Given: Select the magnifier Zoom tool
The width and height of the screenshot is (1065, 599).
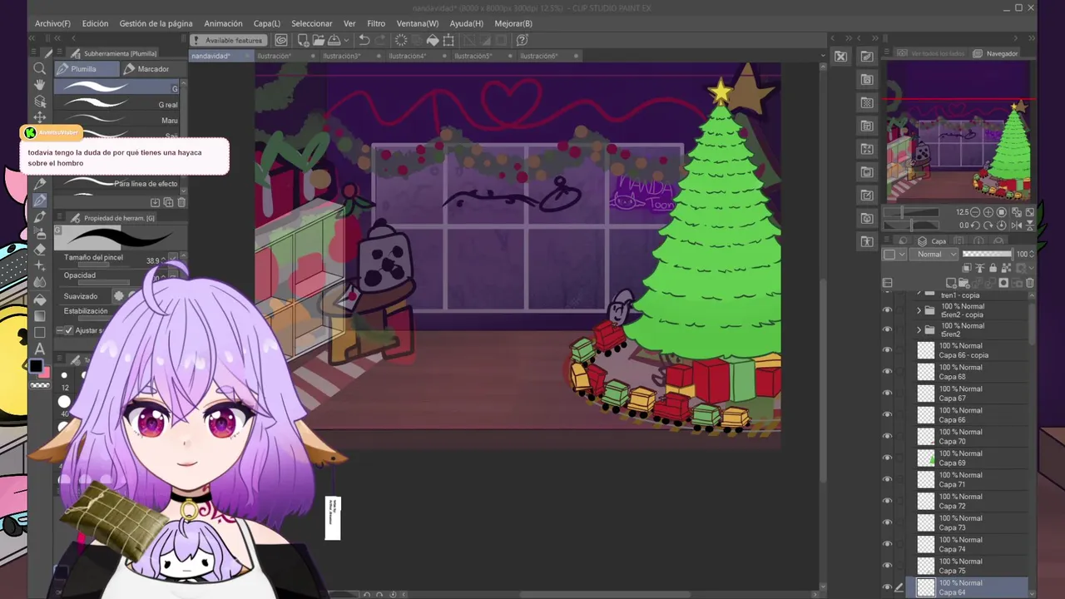Looking at the screenshot, I should pos(39,69).
